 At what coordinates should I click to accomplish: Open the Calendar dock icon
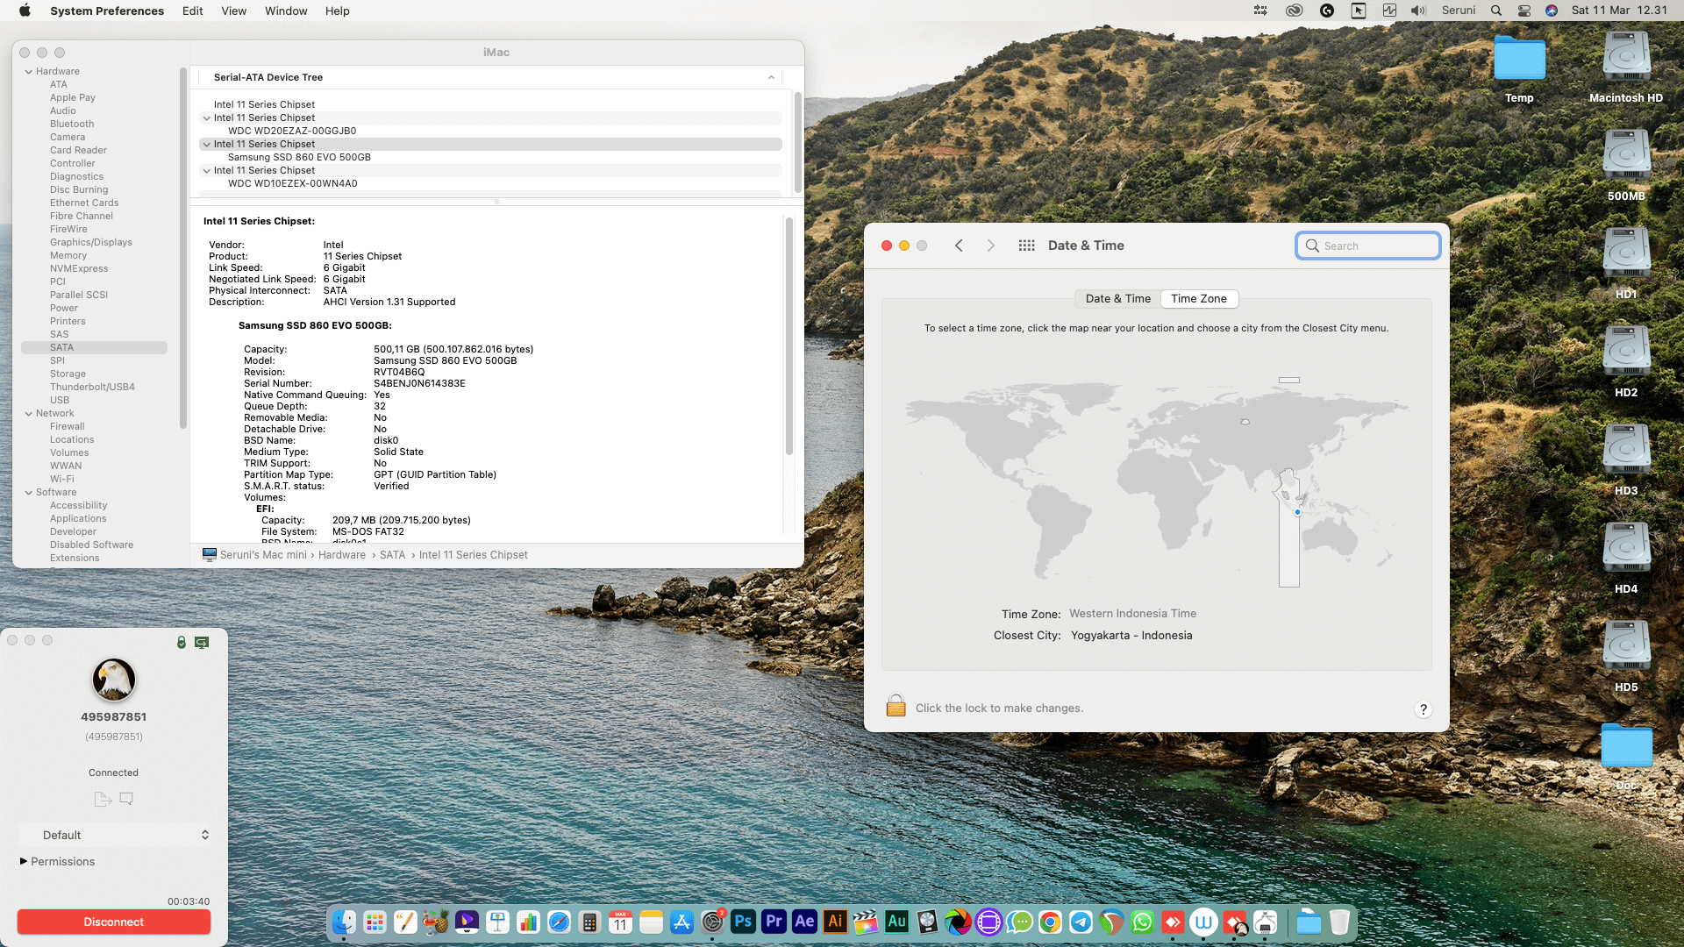(620, 922)
